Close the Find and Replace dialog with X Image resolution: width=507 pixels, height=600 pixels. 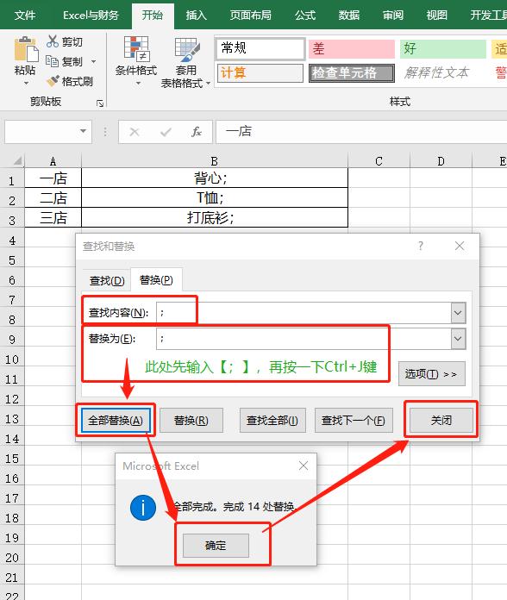[460, 246]
